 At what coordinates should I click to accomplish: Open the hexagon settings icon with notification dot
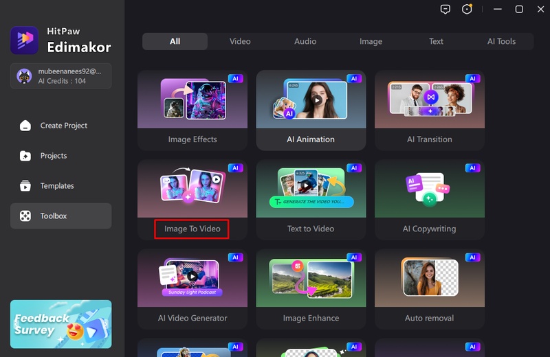[x=467, y=9]
